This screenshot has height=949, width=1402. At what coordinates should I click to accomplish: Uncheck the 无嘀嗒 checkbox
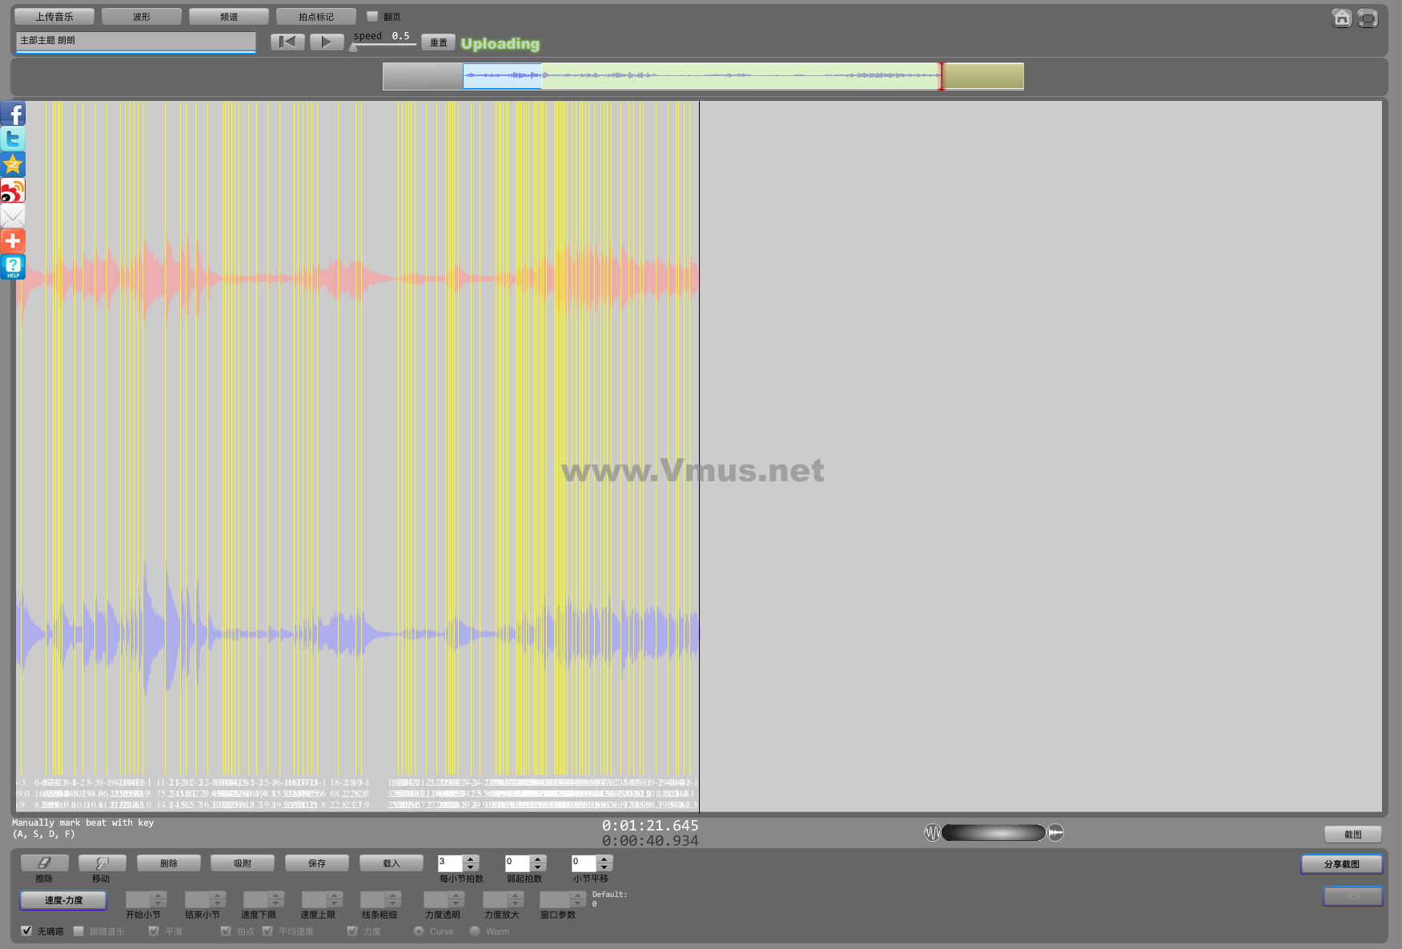click(x=27, y=931)
